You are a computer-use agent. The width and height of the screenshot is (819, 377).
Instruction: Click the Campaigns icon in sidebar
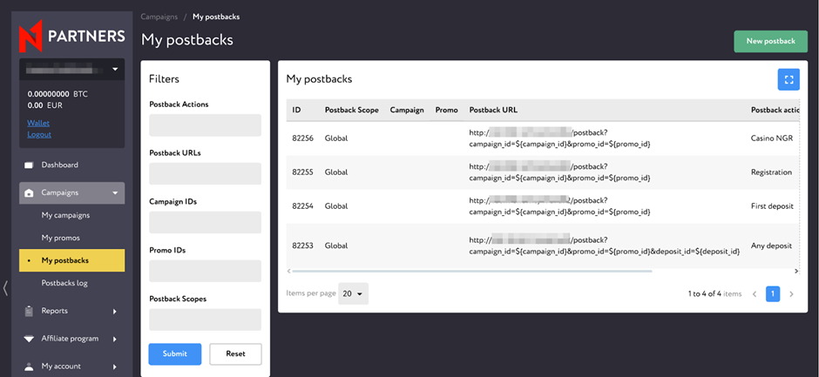[x=29, y=193]
